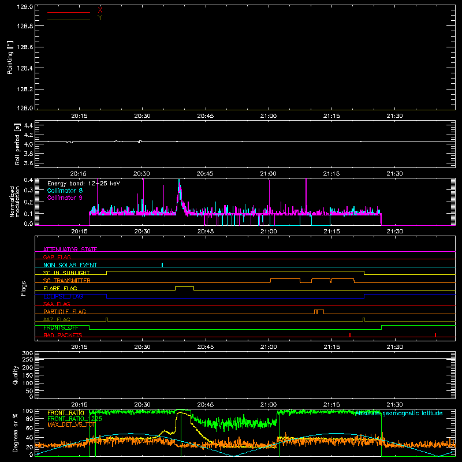The image size is (462, 462).
Task: Click the olive Y legend line
Action: pos(69,20)
